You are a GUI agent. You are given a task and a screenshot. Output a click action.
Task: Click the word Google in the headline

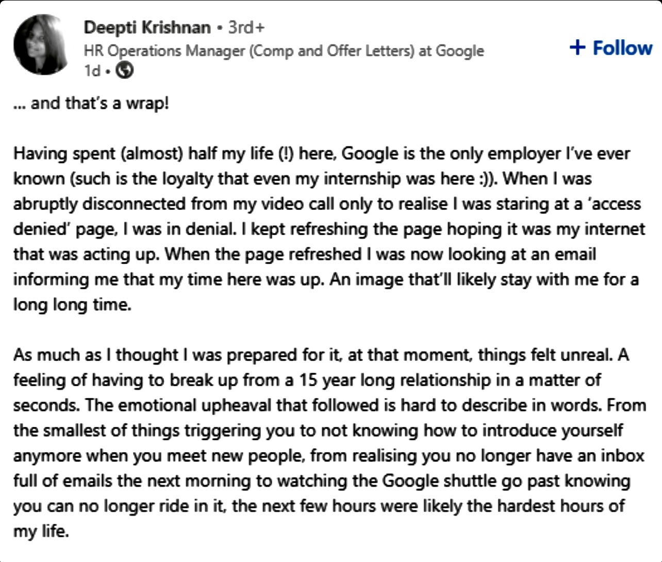[x=460, y=51]
